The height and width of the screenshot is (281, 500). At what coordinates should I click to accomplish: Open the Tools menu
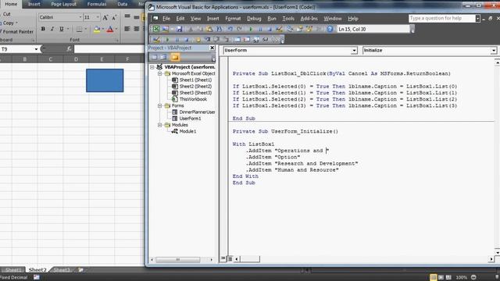288,19
